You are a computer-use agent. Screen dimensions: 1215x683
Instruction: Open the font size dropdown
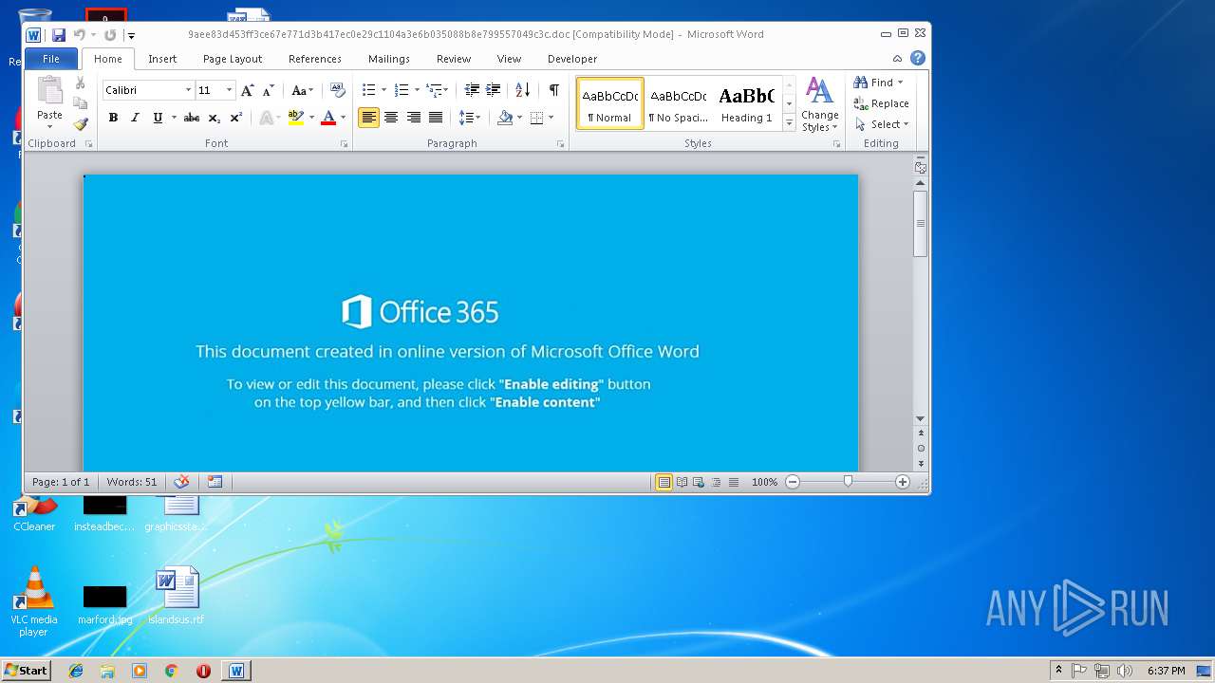[229, 90]
